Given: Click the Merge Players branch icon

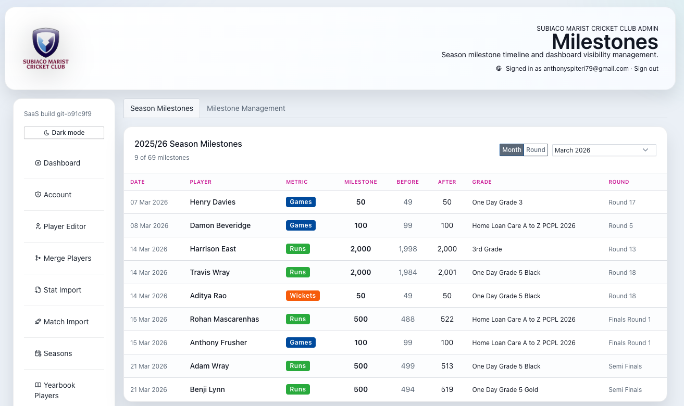Looking at the screenshot, I should 38,258.
